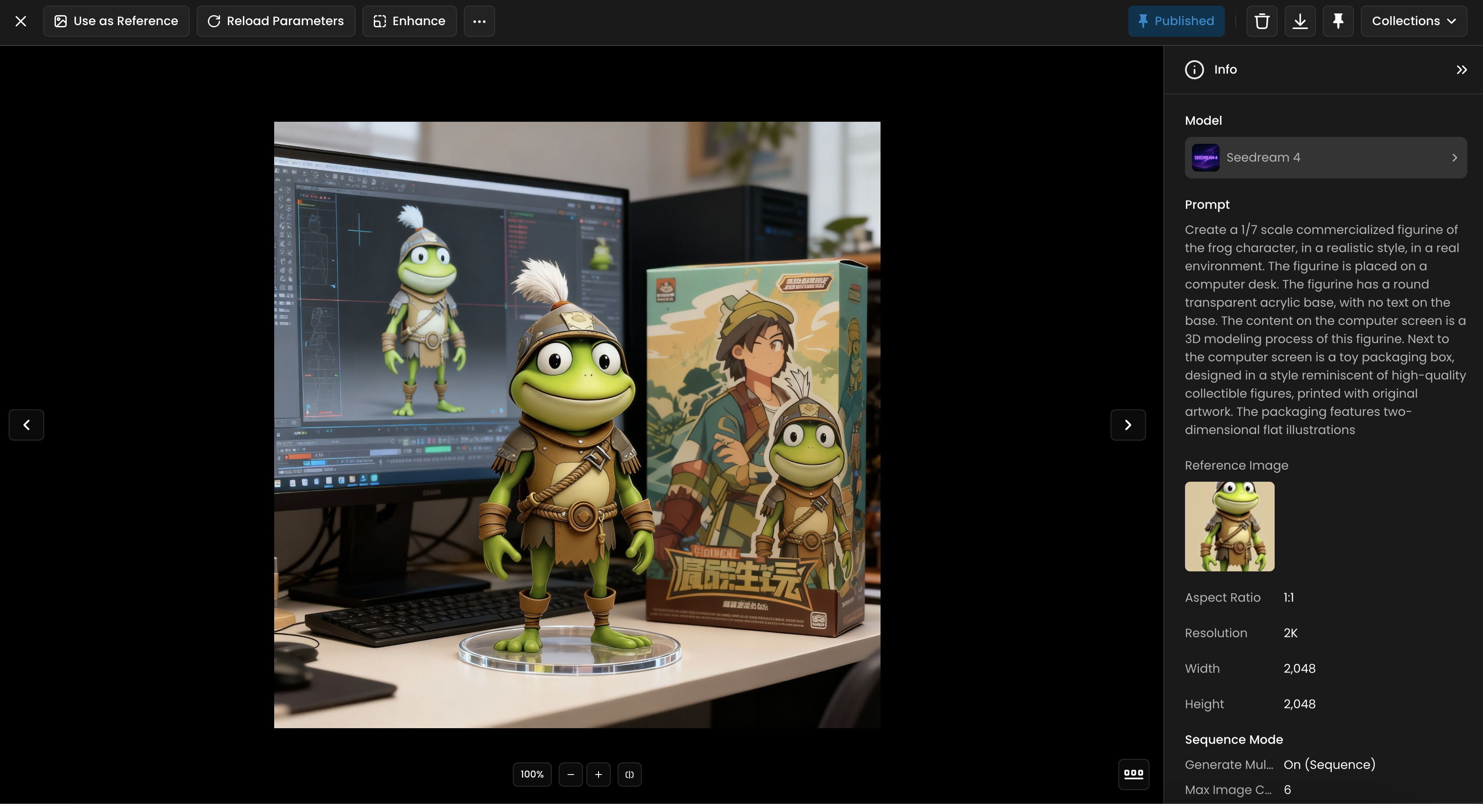The height and width of the screenshot is (804, 1483).
Task: Click the Info circle icon
Action: coord(1194,70)
